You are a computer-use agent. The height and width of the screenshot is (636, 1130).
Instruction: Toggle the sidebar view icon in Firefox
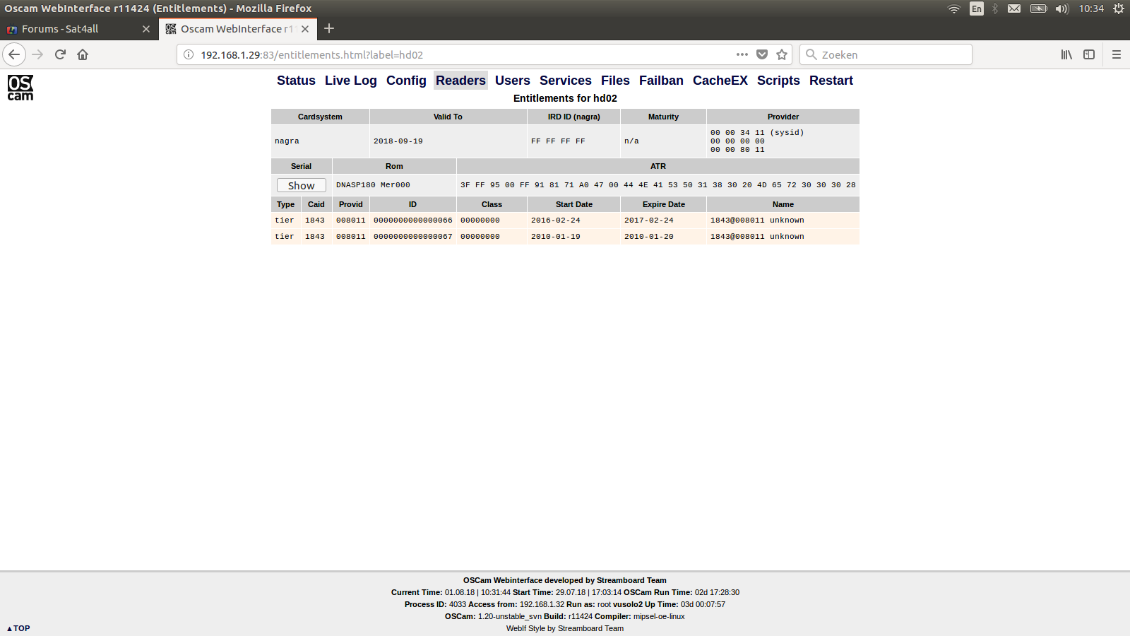pos(1089,54)
